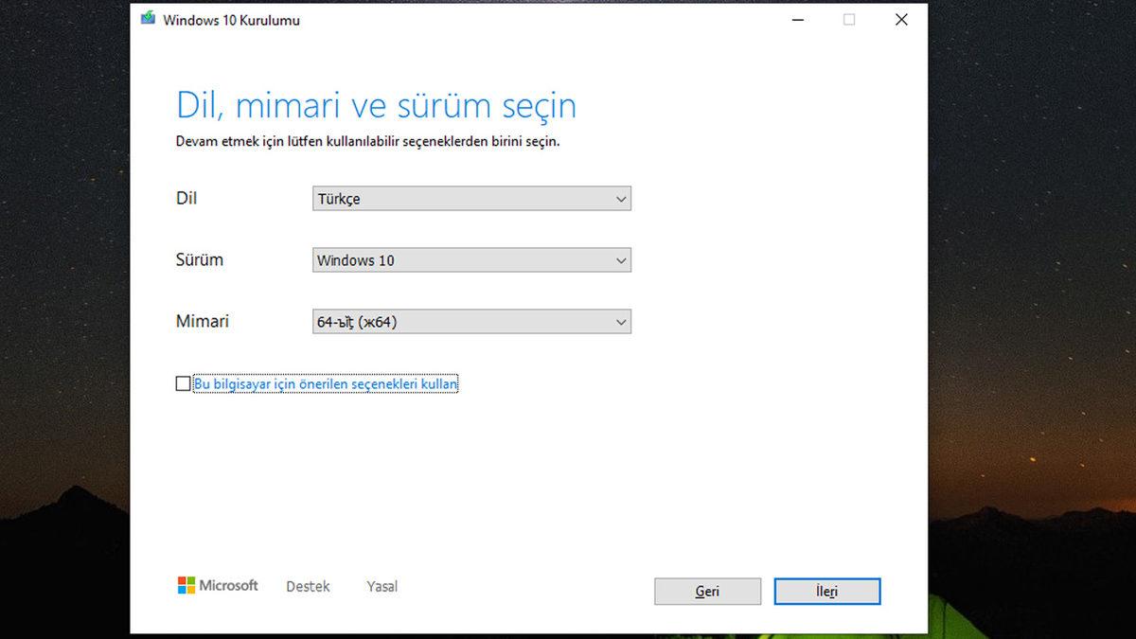Enable the recommended options for this computer checkbox
Viewport: 1136px width, 639px height.
coord(182,383)
